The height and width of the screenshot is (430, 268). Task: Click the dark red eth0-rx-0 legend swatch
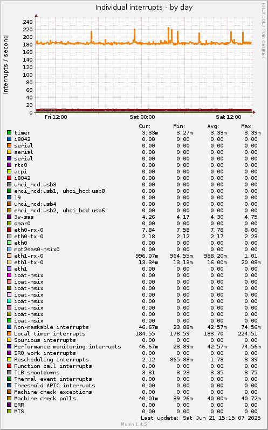point(9,230)
